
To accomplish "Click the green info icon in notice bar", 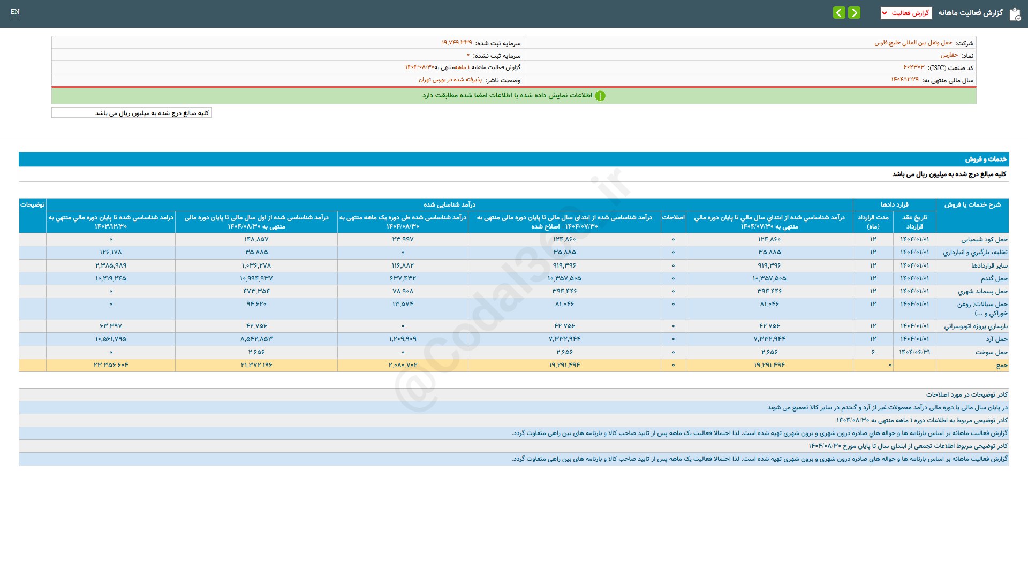I will click(x=600, y=96).
